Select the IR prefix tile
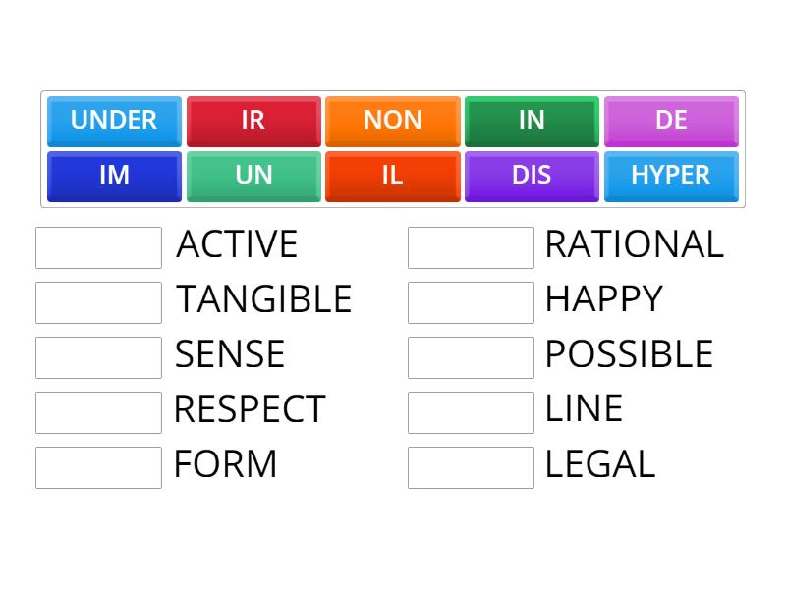Image resolution: width=786 pixels, height=589 pixels. coord(253,120)
